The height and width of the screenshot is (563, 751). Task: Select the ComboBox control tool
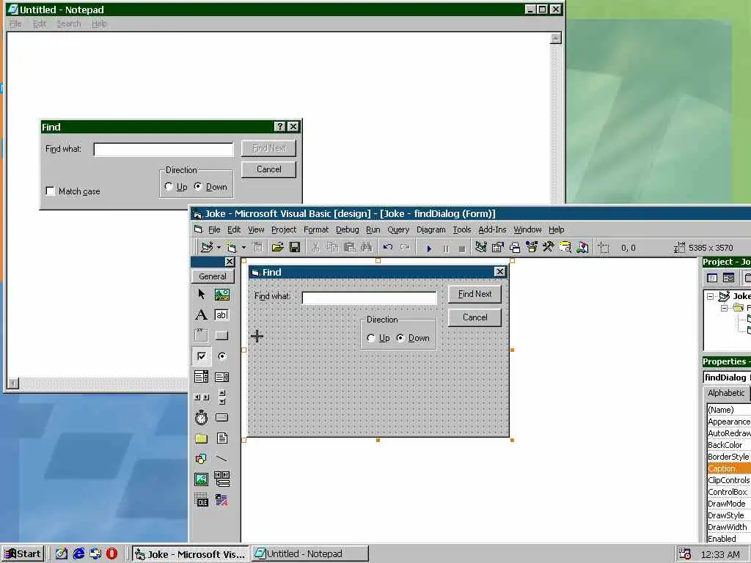[x=201, y=377]
